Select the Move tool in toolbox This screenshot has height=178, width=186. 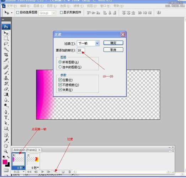pyautogui.click(x=6, y=33)
